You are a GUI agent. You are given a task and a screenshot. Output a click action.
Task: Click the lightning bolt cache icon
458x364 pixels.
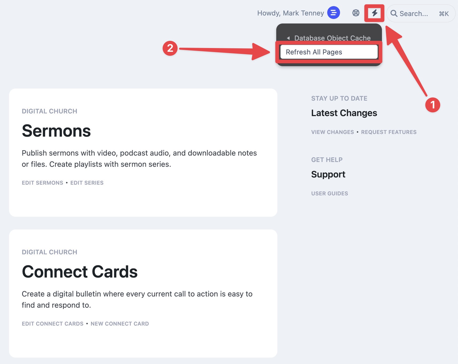coord(374,13)
